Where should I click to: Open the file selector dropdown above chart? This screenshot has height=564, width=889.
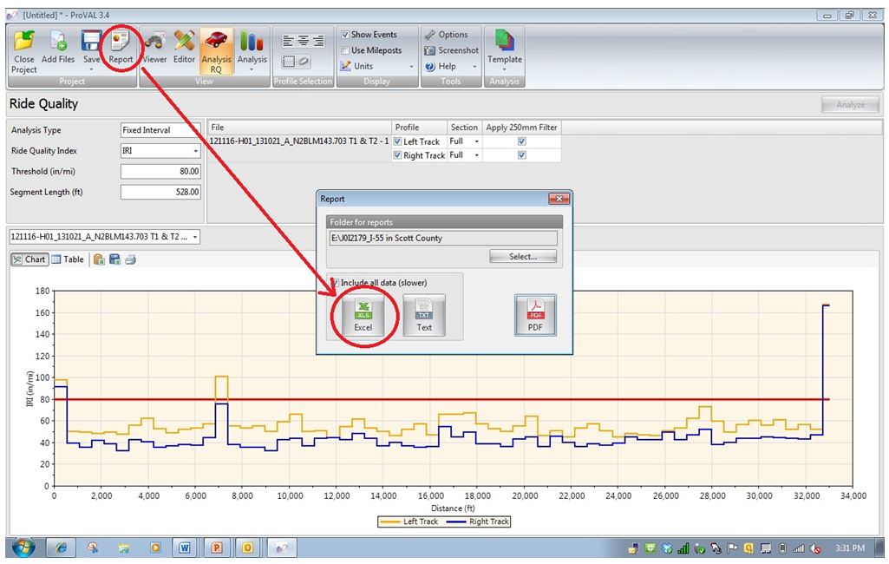pyautogui.click(x=104, y=237)
